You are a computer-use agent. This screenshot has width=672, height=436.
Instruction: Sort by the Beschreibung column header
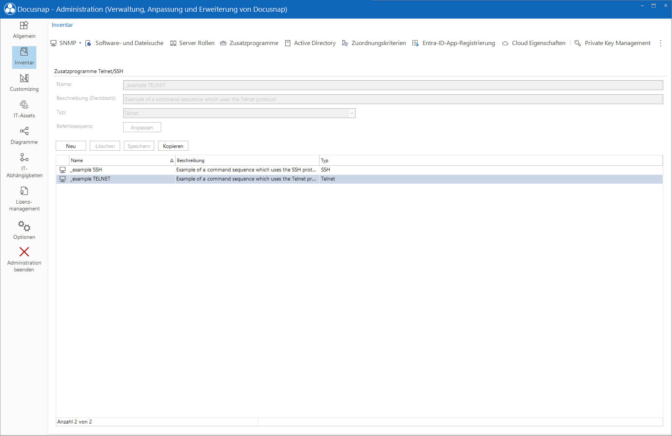[247, 160]
